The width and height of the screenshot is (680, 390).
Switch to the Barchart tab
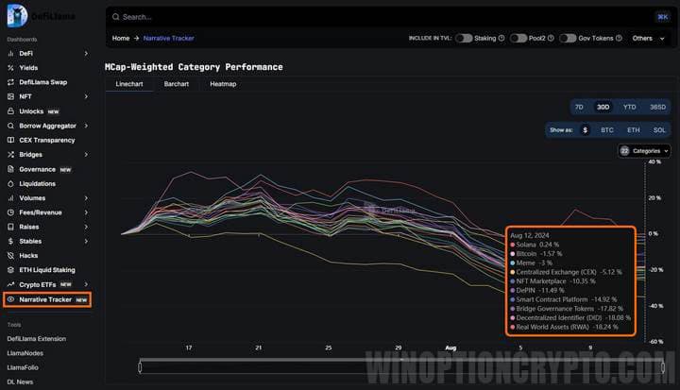[x=176, y=84]
